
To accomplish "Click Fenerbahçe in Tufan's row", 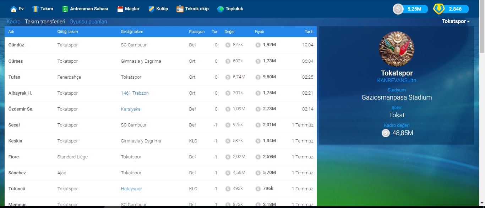I will coord(69,77).
